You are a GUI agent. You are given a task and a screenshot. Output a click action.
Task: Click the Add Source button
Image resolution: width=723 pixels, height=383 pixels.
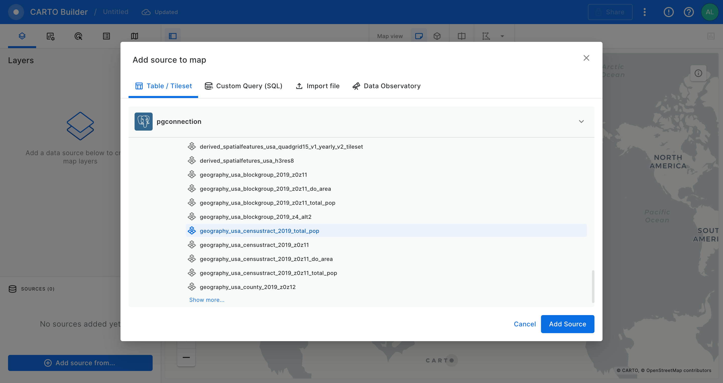(x=567, y=324)
